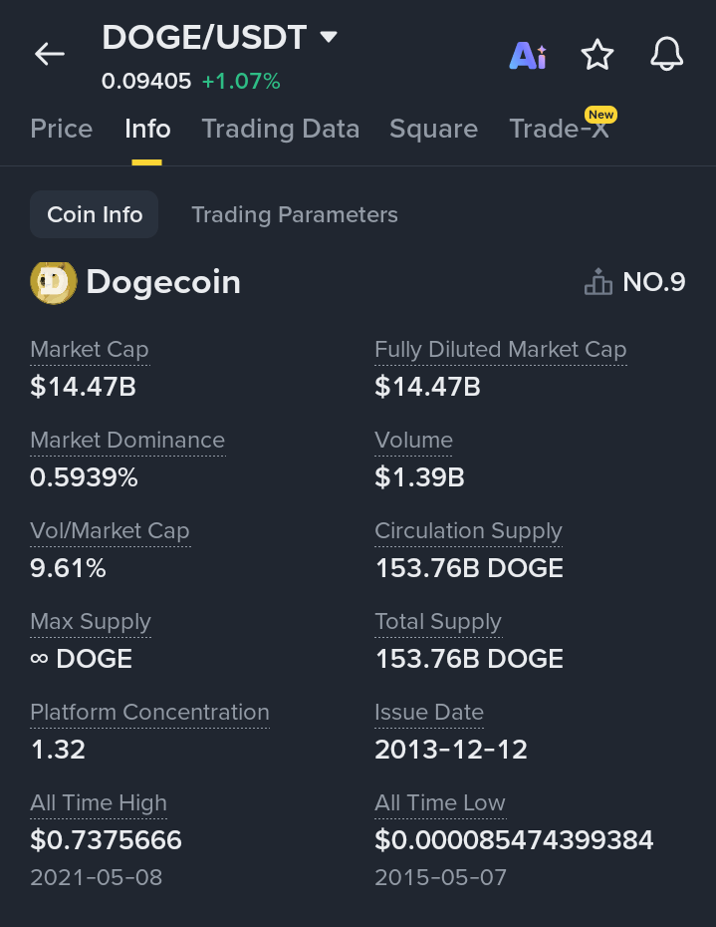Select the Coin Info toggle button
This screenshot has width=716, height=927.
[95, 214]
